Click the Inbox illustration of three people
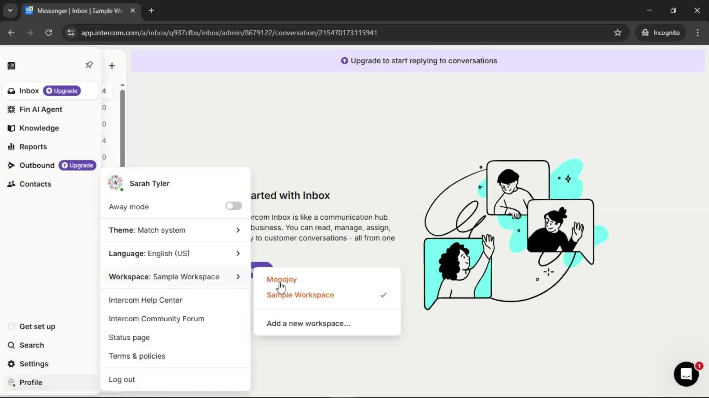The height and width of the screenshot is (398, 709). (x=516, y=235)
